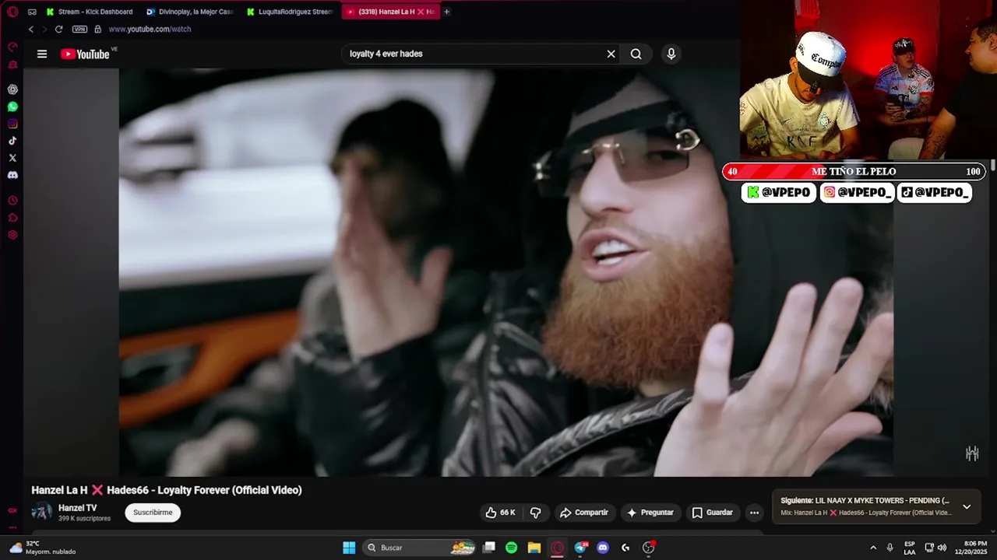
Task: Open the Opera GX main menu logo
Action: (12, 12)
